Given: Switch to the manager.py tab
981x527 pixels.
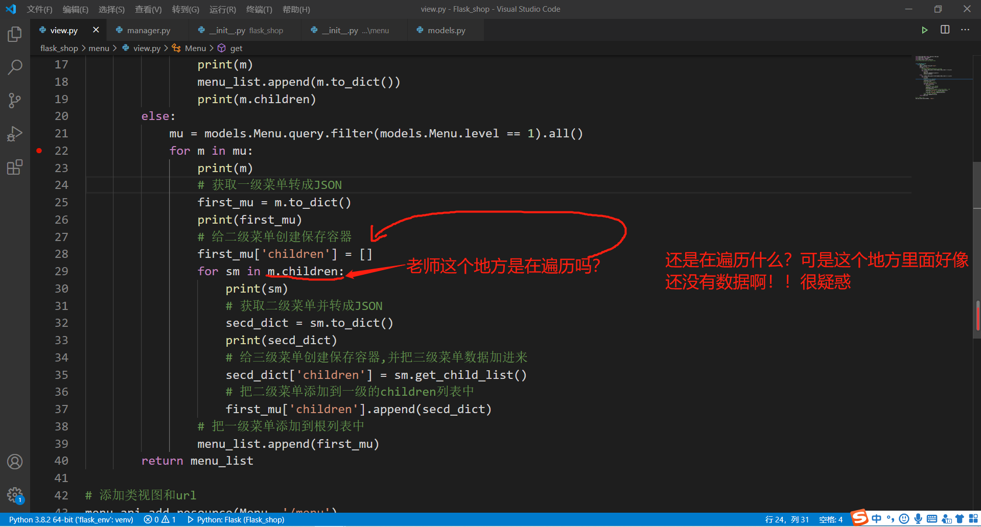Looking at the screenshot, I should coord(148,30).
